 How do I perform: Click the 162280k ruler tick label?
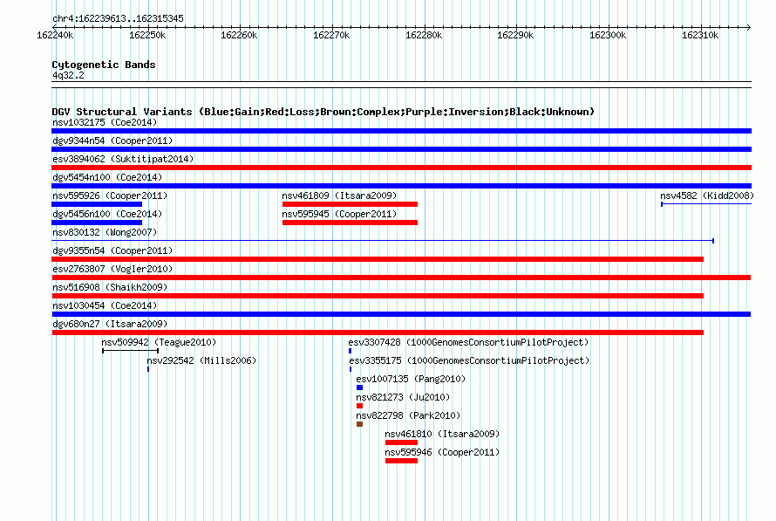(424, 35)
